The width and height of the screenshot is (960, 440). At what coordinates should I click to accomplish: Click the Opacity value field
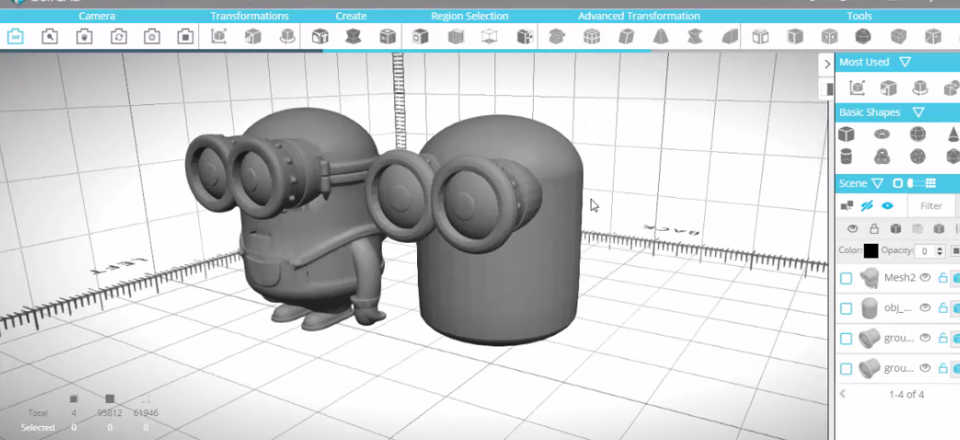point(925,250)
